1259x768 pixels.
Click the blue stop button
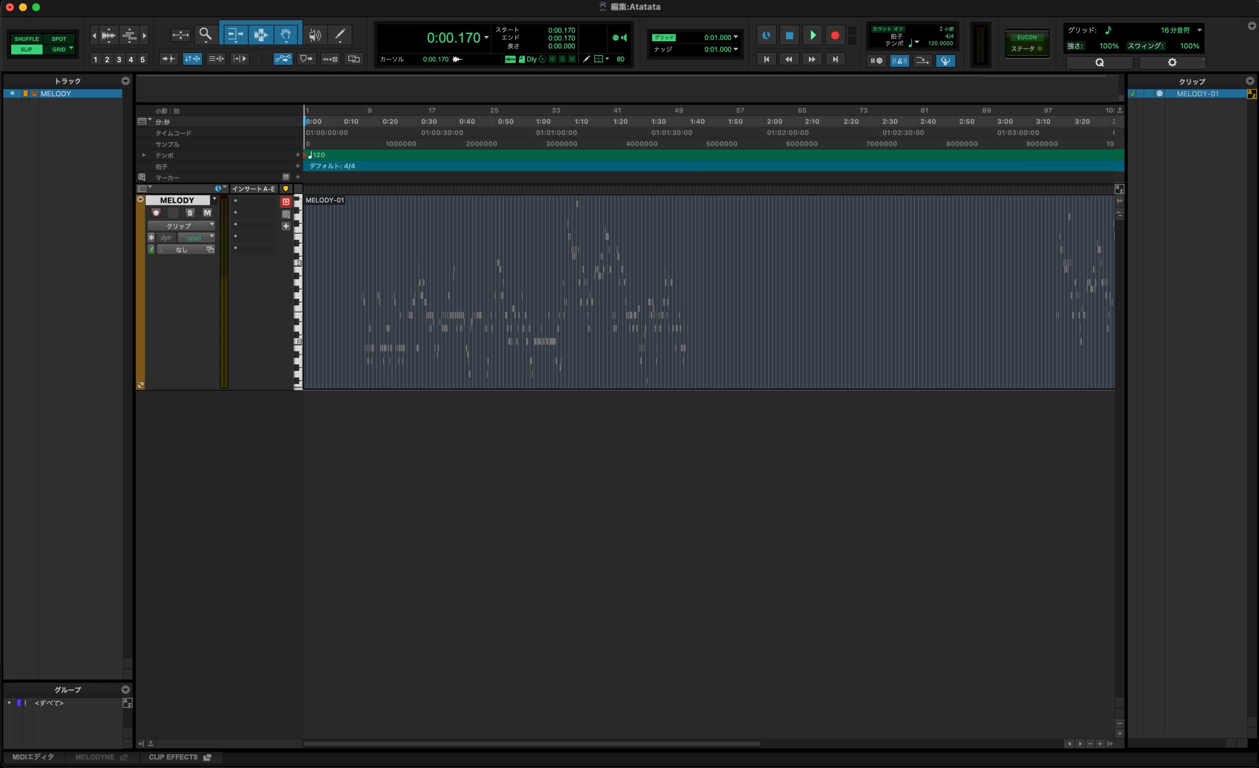pyautogui.click(x=789, y=35)
